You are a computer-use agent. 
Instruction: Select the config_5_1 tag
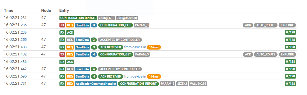(106, 18)
